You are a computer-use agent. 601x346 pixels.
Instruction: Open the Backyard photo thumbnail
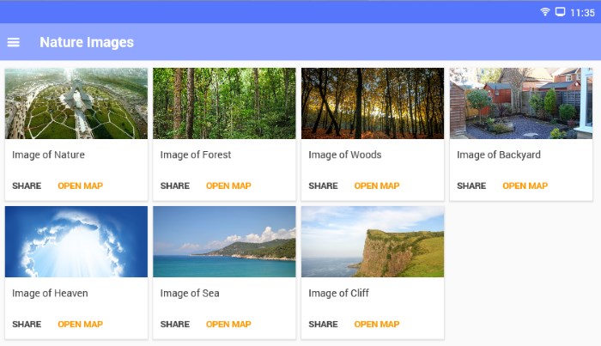521,103
